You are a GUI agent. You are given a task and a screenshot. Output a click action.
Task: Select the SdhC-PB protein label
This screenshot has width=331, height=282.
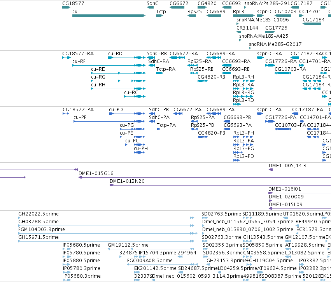click(x=159, y=110)
